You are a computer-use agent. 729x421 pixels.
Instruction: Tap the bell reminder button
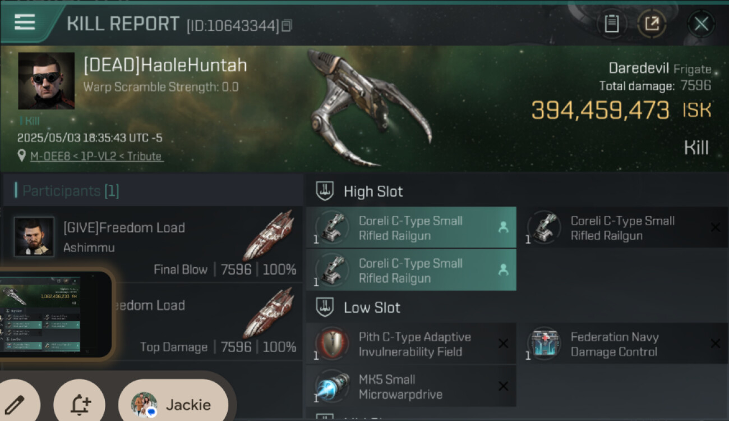tap(80, 405)
